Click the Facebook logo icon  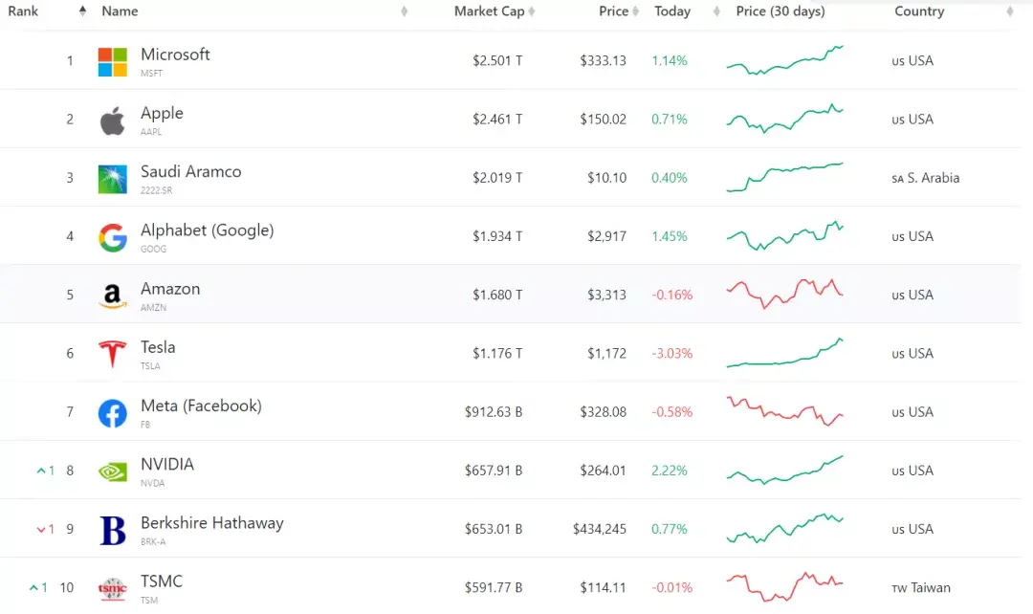112,413
